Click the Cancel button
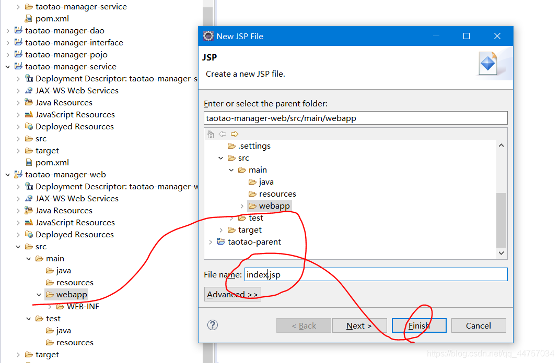This screenshot has width=559, height=363. [479, 325]
